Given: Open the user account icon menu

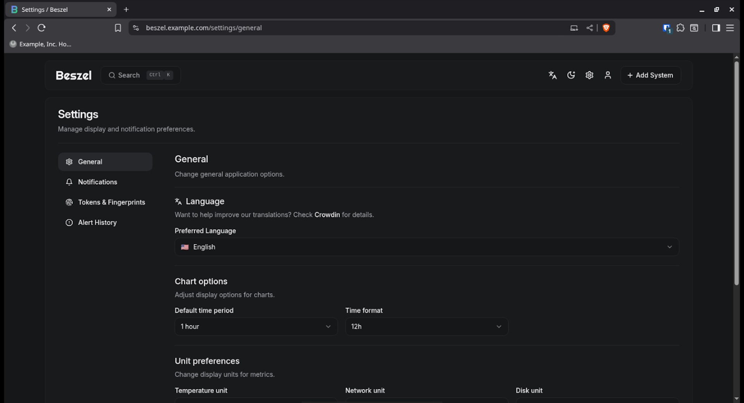Looking at the screenshot, I should pyautogui.click(x=608, y=75).
